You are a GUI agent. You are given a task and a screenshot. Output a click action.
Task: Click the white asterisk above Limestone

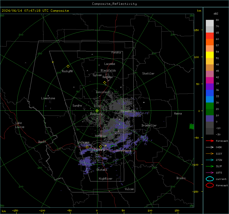[48, 96]
